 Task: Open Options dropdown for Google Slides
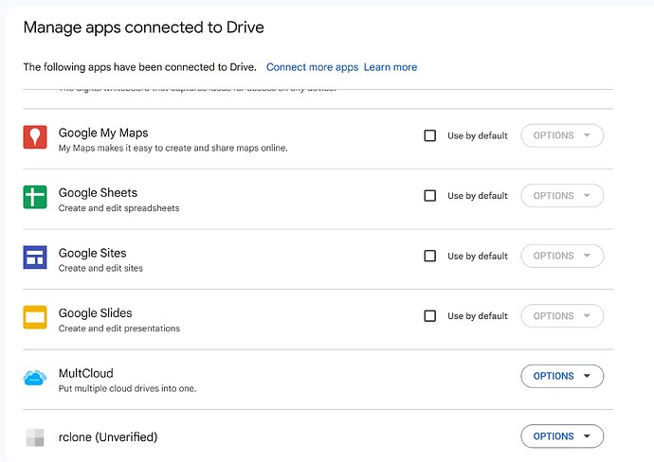tap(562, 316)
